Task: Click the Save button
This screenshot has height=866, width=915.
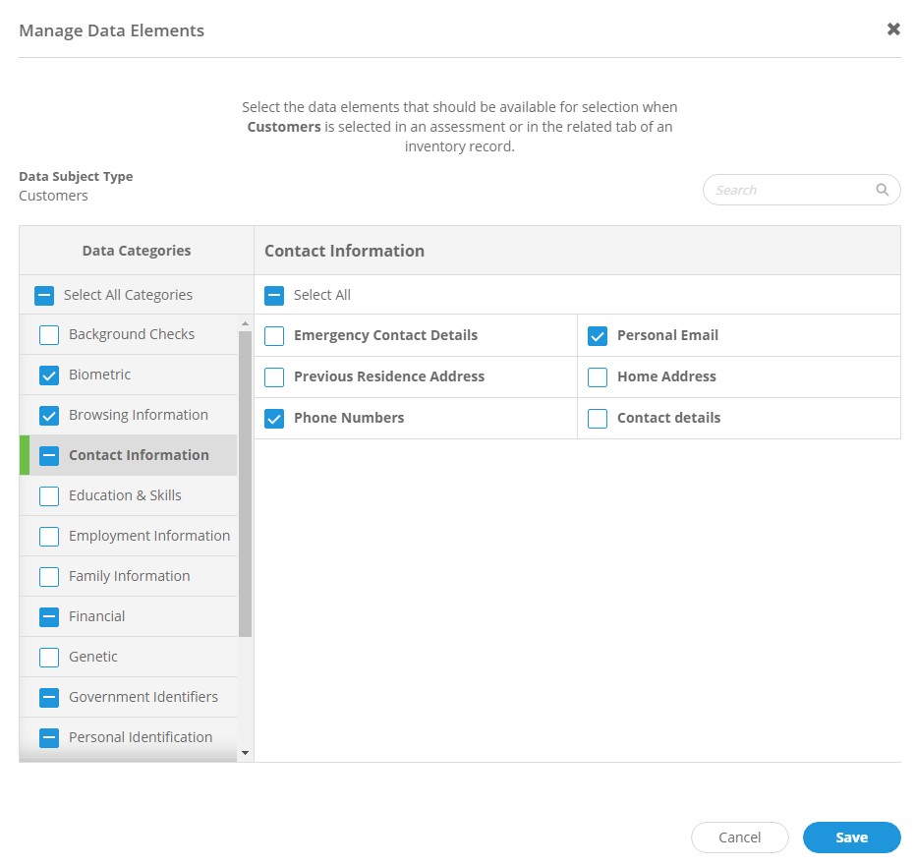Action: [851, 837]
